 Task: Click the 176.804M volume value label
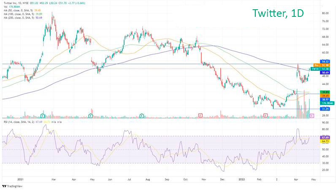pos(328,103)
